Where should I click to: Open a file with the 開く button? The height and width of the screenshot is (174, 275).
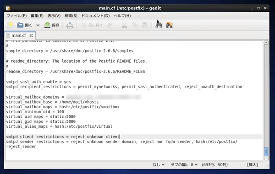click(x=25, y=25)
